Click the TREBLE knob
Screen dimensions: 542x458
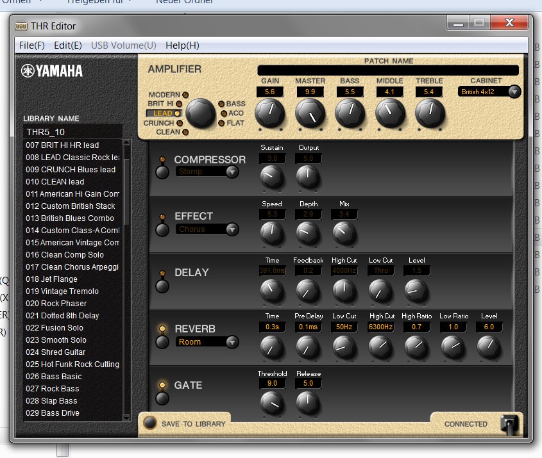tap(429, 113)
